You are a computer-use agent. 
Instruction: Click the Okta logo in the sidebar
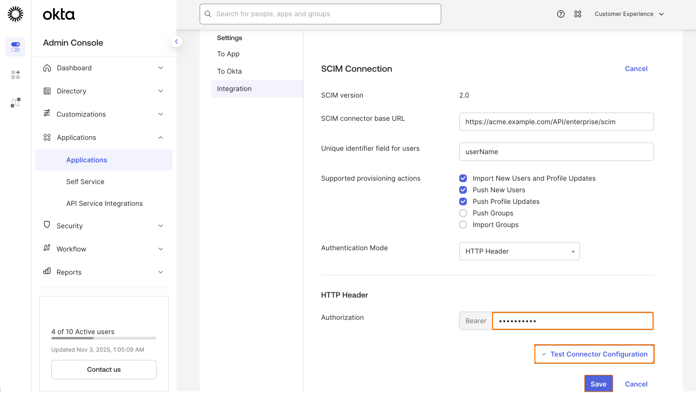coord(58,14)
